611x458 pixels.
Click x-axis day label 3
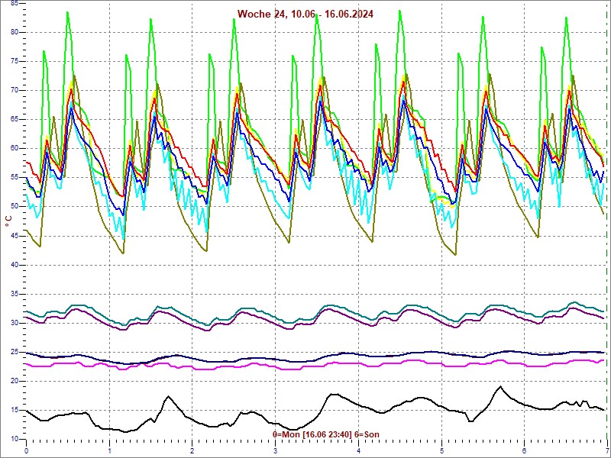(x=276, y=451)
